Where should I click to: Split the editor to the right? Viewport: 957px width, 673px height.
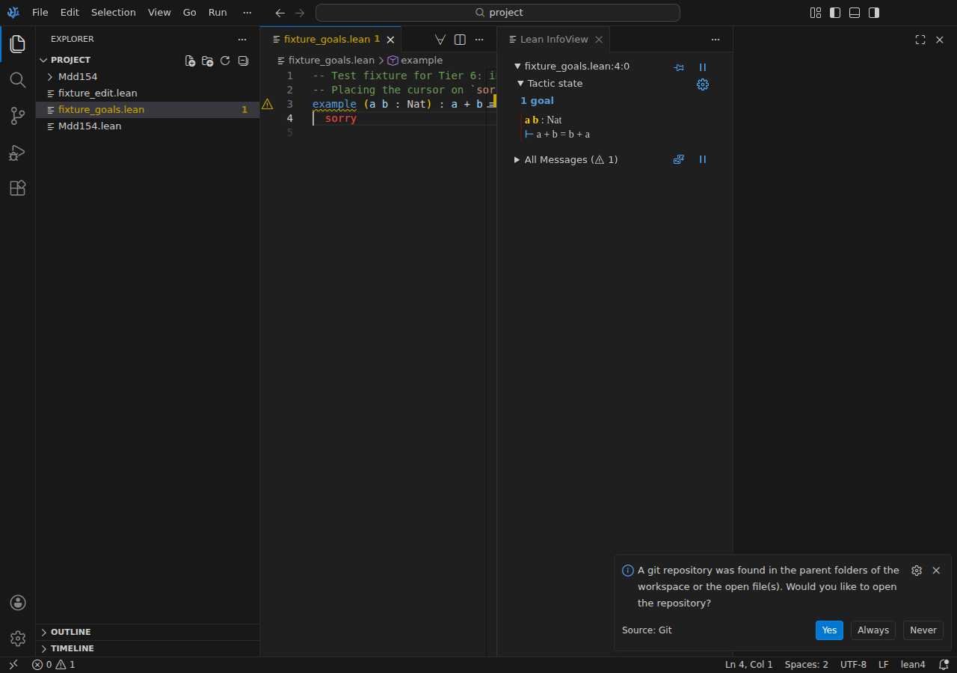click(461, 40)
